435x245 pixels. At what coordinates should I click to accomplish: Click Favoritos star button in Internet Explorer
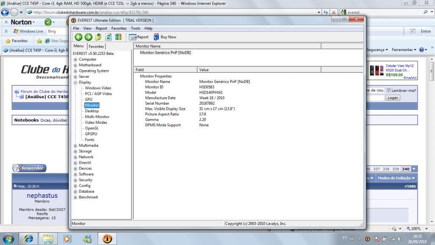point(17,41)
